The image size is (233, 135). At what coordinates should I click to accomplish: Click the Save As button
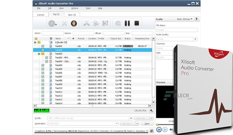click(x=142, y=118)
